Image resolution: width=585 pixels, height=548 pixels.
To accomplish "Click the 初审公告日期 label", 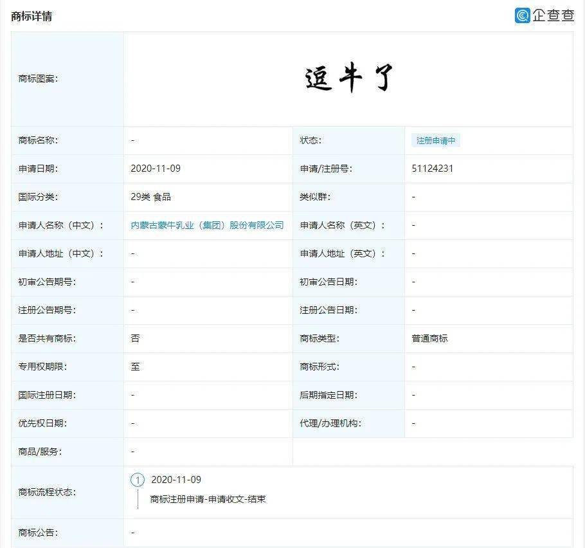I will (328, 282).
